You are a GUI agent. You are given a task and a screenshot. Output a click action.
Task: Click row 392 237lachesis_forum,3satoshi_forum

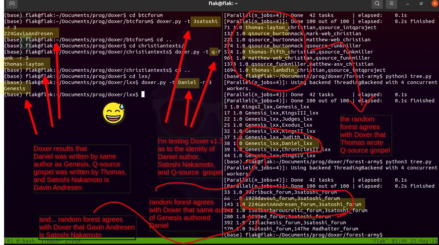285,223
